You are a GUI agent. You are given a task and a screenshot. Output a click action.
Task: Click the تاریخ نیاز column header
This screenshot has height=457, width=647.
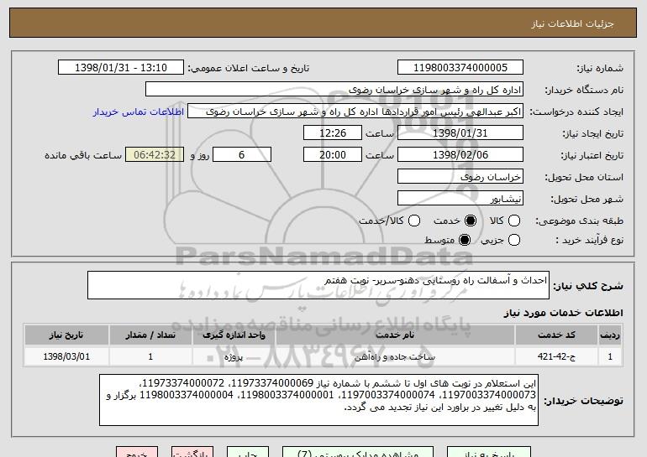click(66, 335)
